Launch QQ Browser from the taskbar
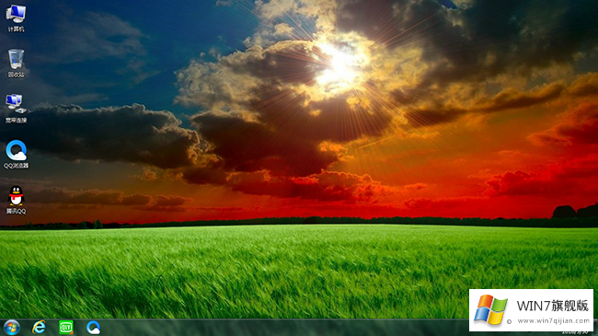Image resolution: width=598 pixels, height=336 pixels. 93,328
